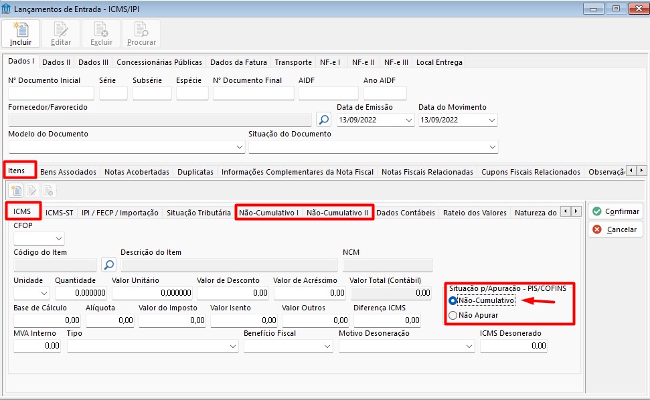
Task: Click the Excluir toolbar button
Action: tap(101, 33)
